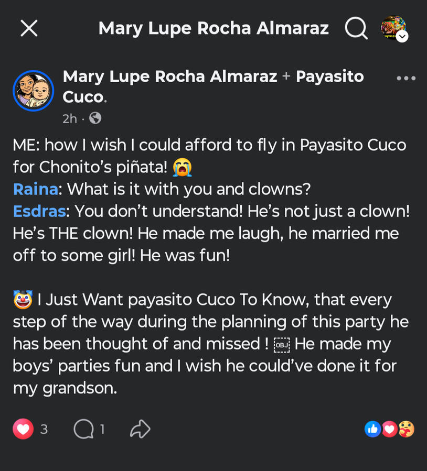Open search on the profile
Image resolution: width=427 pixels, height=471 pixels.
(356, 28)
